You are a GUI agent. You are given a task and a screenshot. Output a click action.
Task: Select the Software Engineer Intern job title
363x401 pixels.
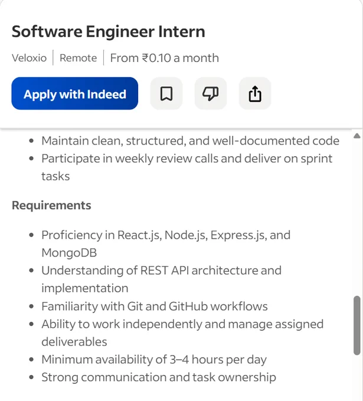(108, 32)
